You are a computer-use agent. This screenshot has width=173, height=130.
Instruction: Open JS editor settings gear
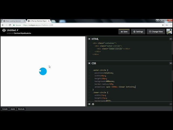pos(89,104)
